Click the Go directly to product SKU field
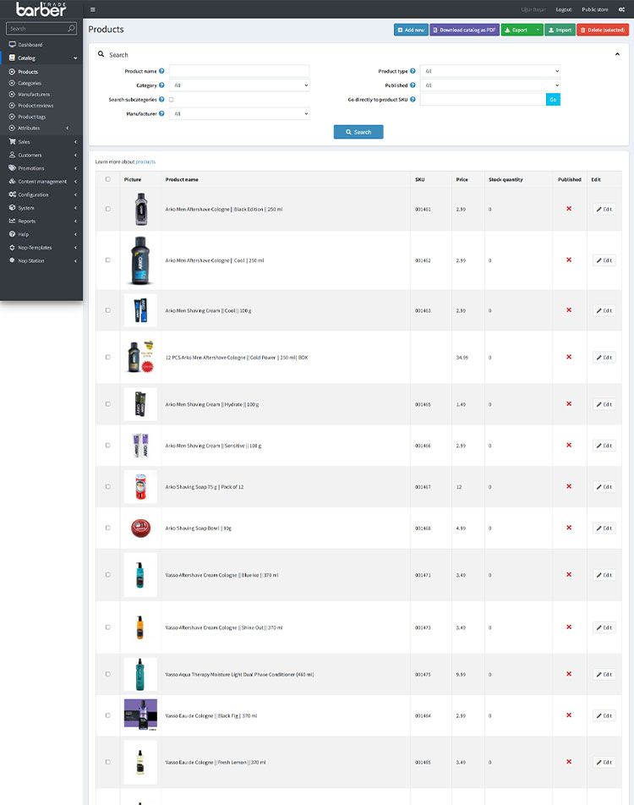 (x=483, y=100)
